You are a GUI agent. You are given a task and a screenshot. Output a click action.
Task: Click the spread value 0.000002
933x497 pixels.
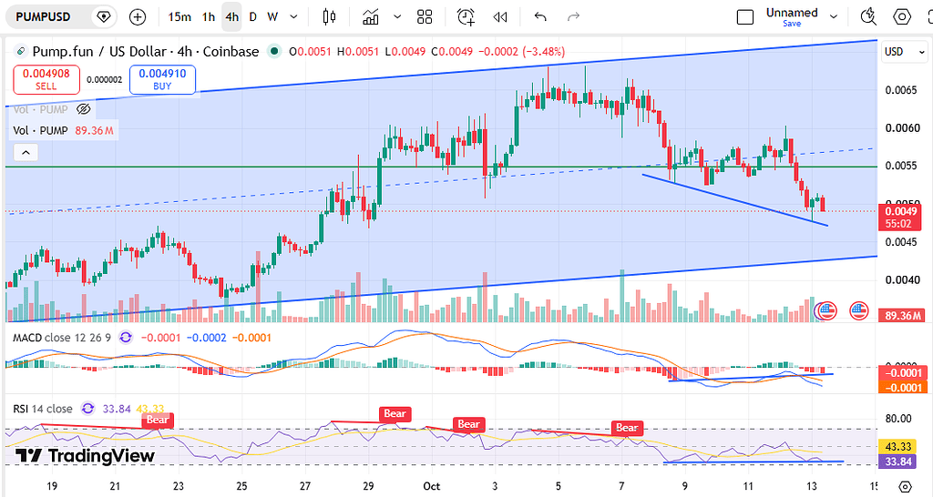point(105,80)
